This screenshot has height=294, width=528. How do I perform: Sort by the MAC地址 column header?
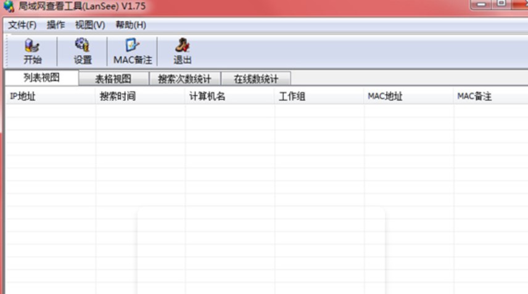coord(409,96)
